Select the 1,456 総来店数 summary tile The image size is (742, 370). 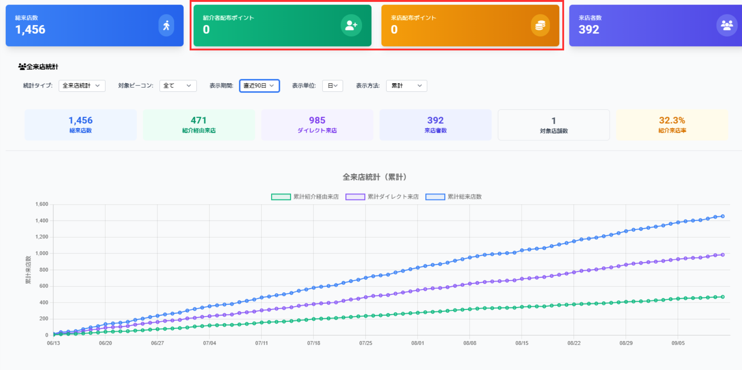(81, 125)
